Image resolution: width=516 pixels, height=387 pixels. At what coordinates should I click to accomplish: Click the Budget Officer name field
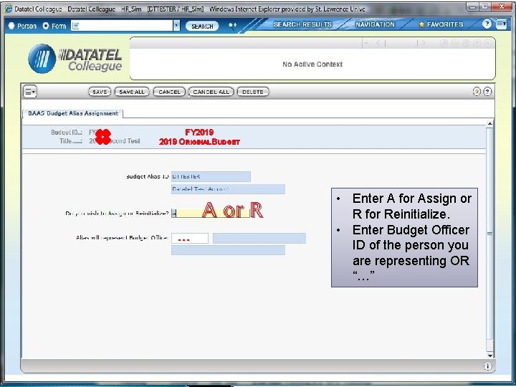pos(259,238)
